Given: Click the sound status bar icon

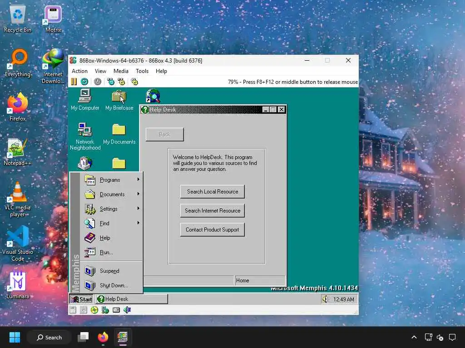Looking at the screenshot, I should (x=127, y=310).
